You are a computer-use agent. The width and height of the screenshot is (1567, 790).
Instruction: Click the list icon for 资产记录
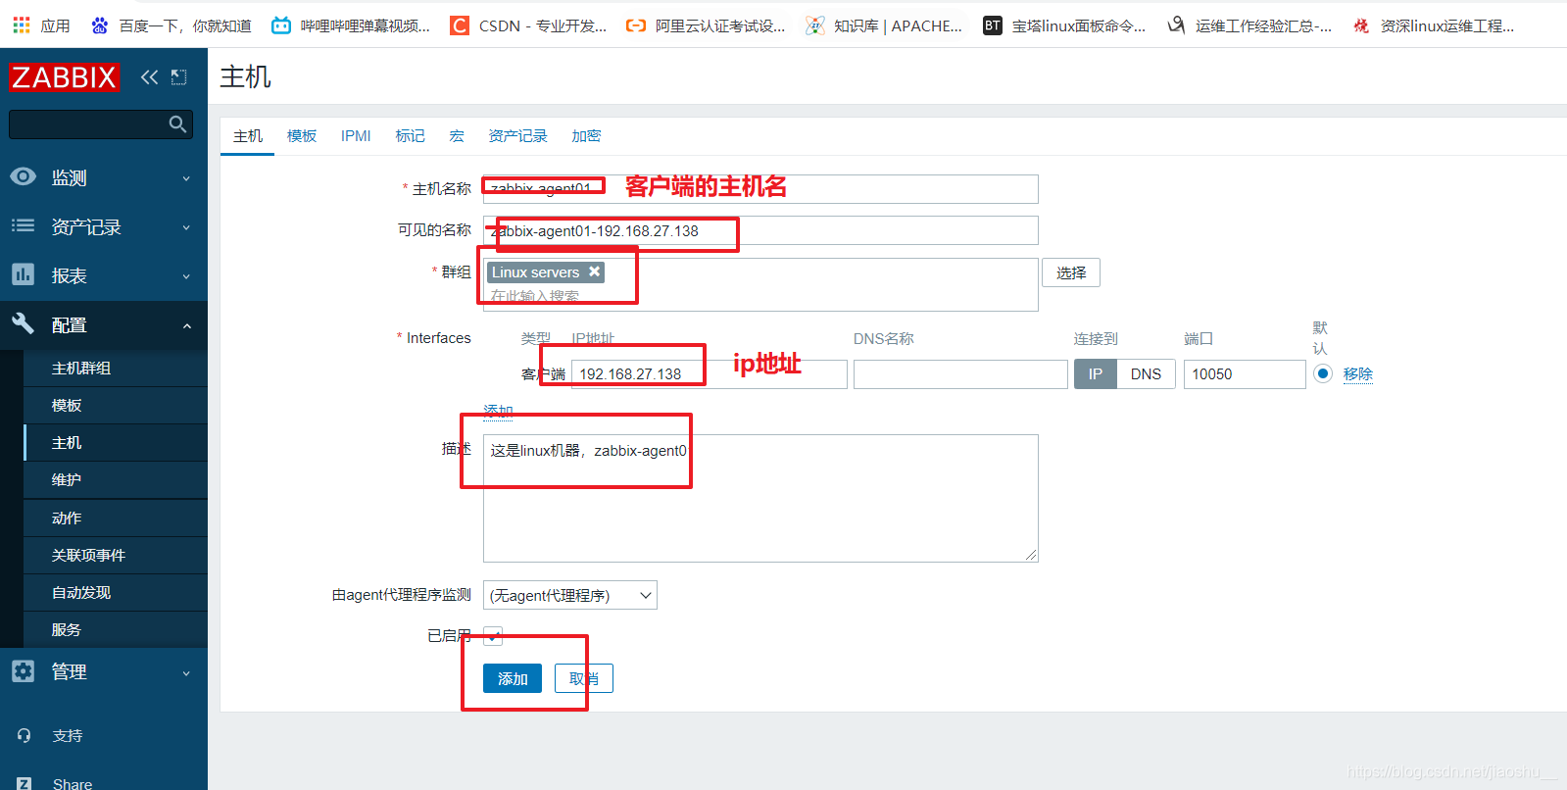click(x=23, y=225)
